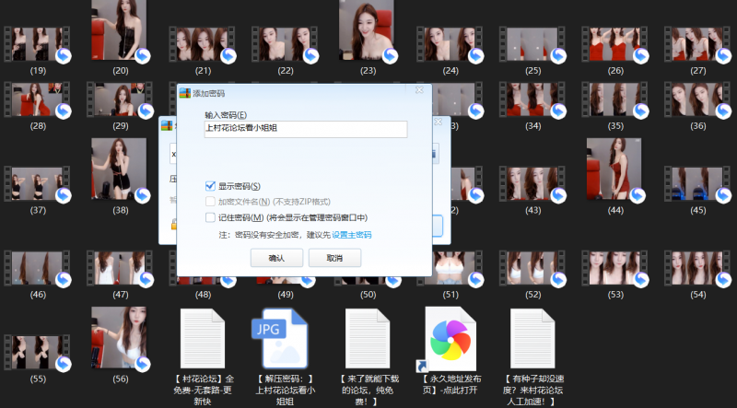Viewport: 737px width, 408px height.
Task: Select the 有种子却没速度 text file icon
Action: pos(532,338)
